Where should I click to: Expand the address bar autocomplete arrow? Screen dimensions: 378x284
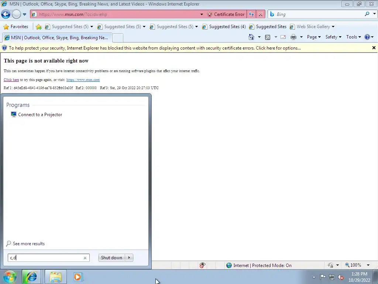coord(202,14)
